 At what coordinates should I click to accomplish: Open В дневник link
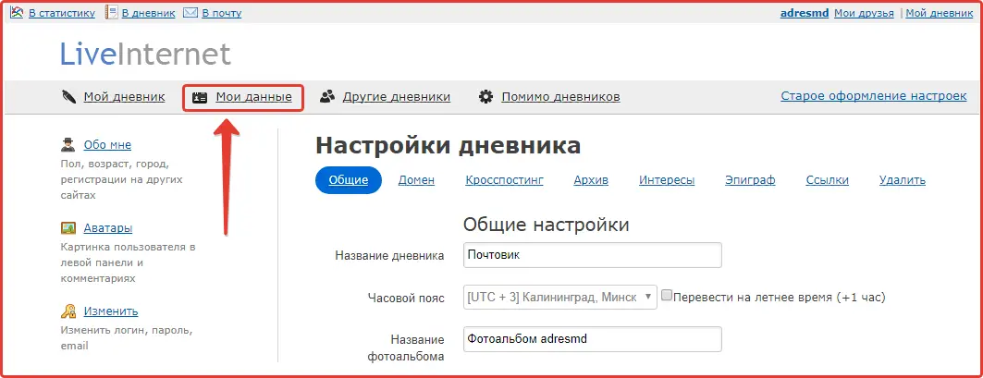pos(149,13)
